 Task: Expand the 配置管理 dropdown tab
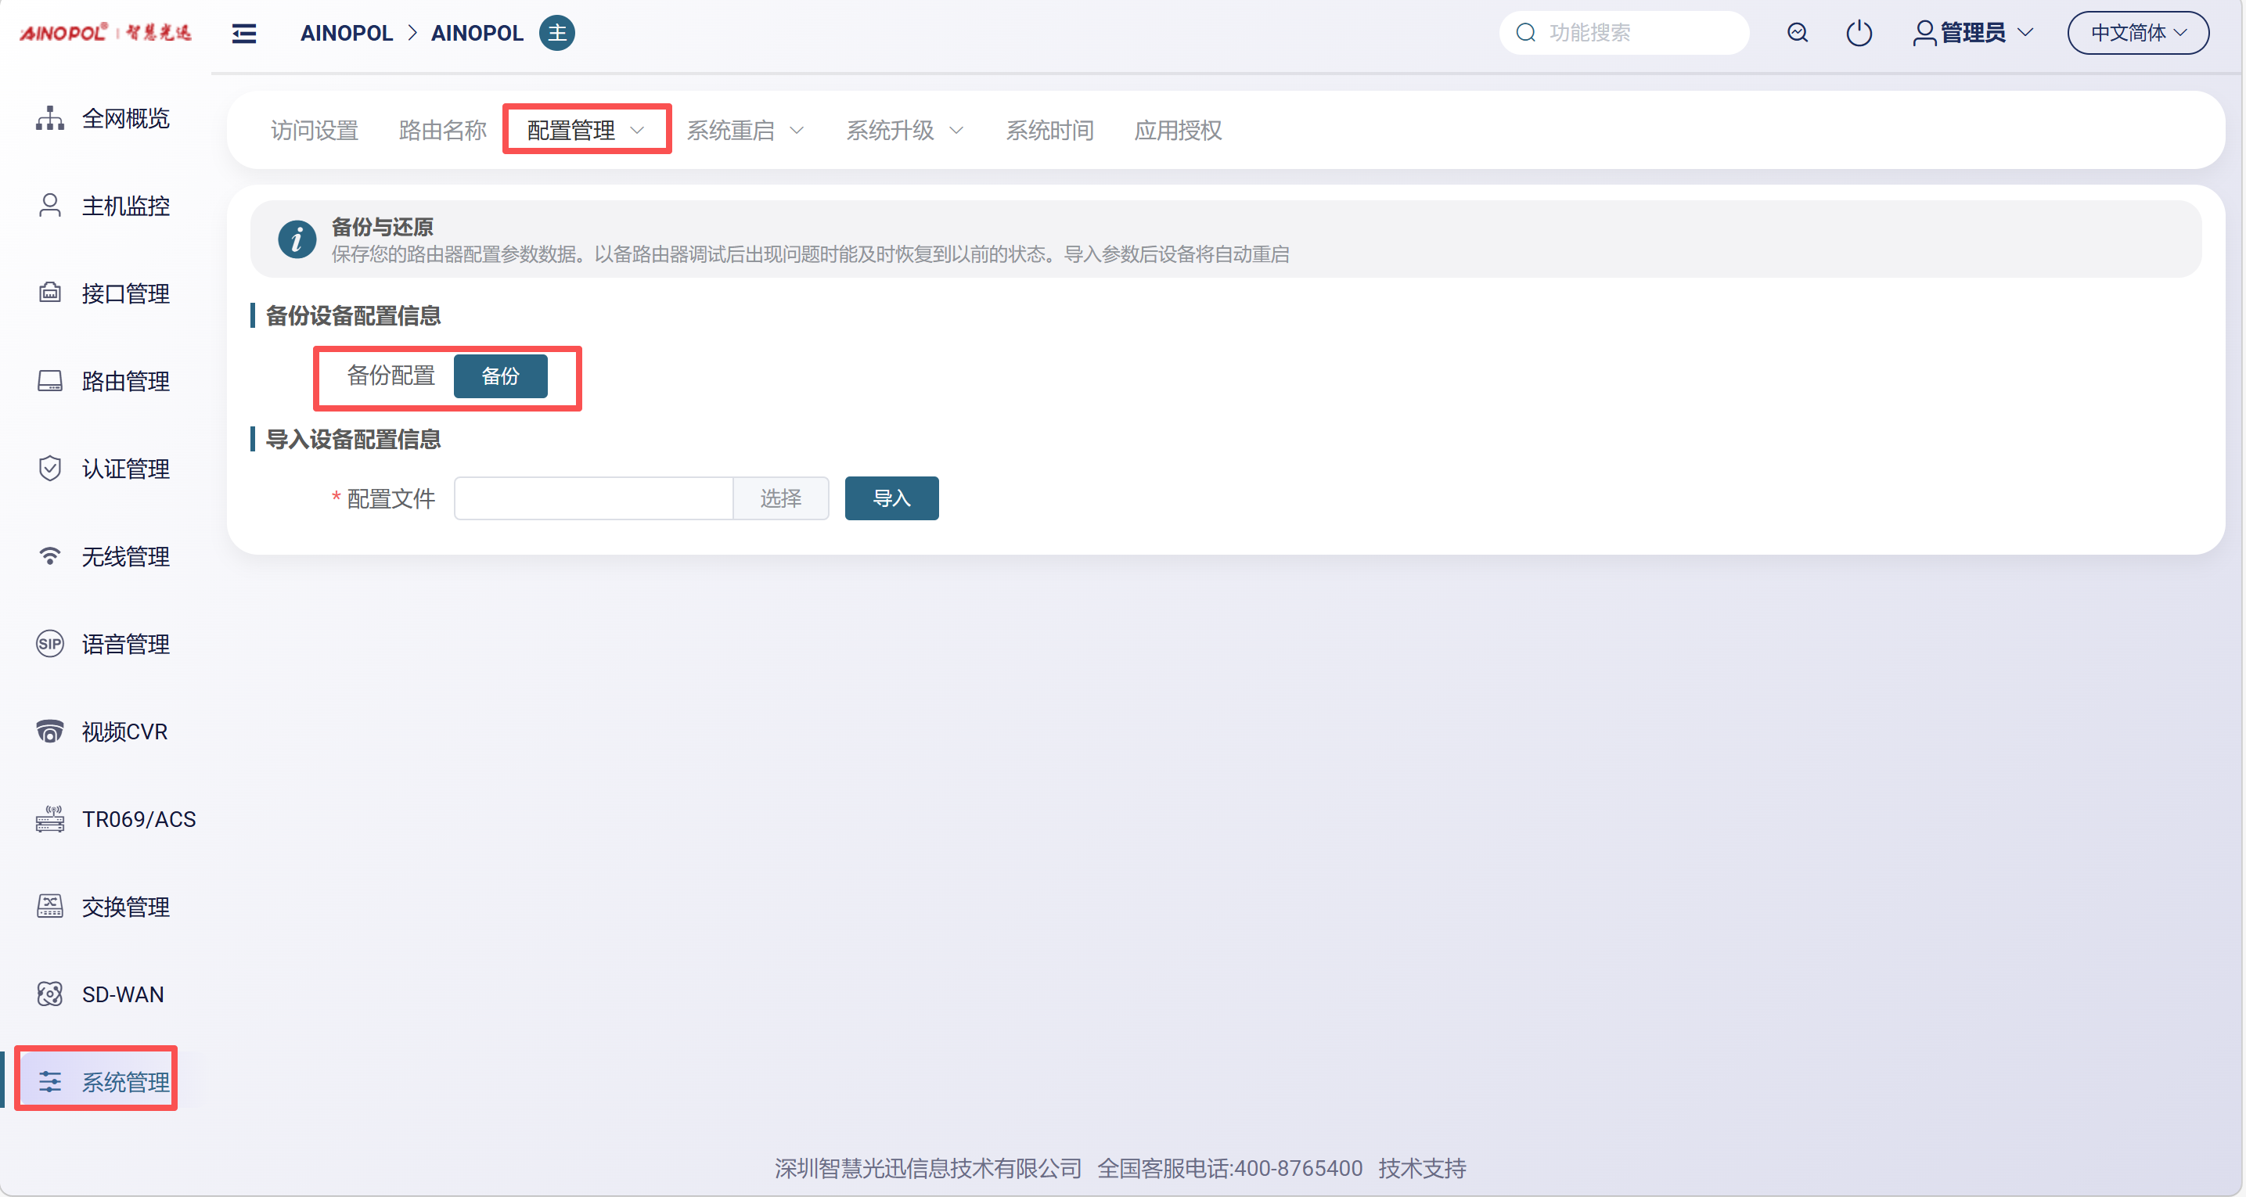pyautogui.click(x=585, y=130)
